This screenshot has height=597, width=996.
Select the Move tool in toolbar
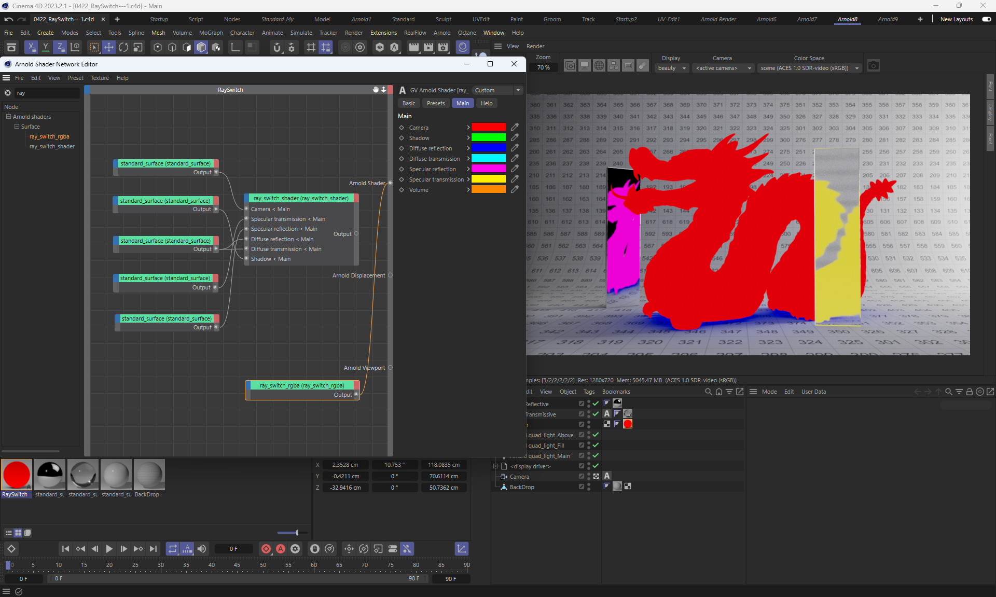pyautogui.click(x=109, y=47)
